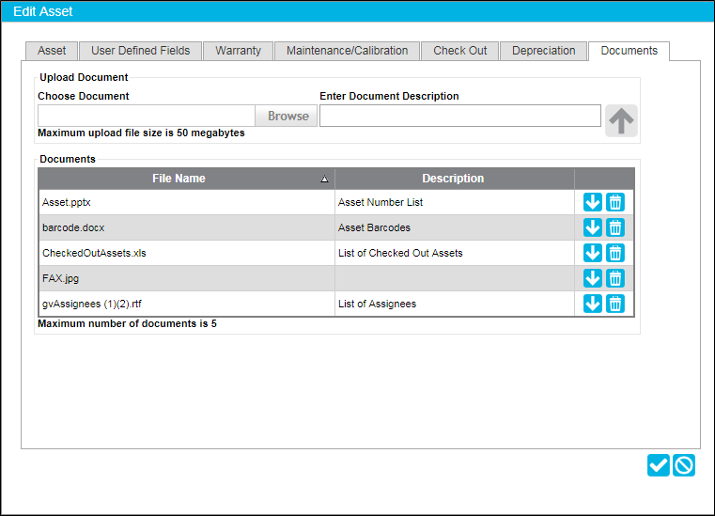Click the List of Assignees description
The width and height of the screenshot is (715, 516).
tap(377, 304)
